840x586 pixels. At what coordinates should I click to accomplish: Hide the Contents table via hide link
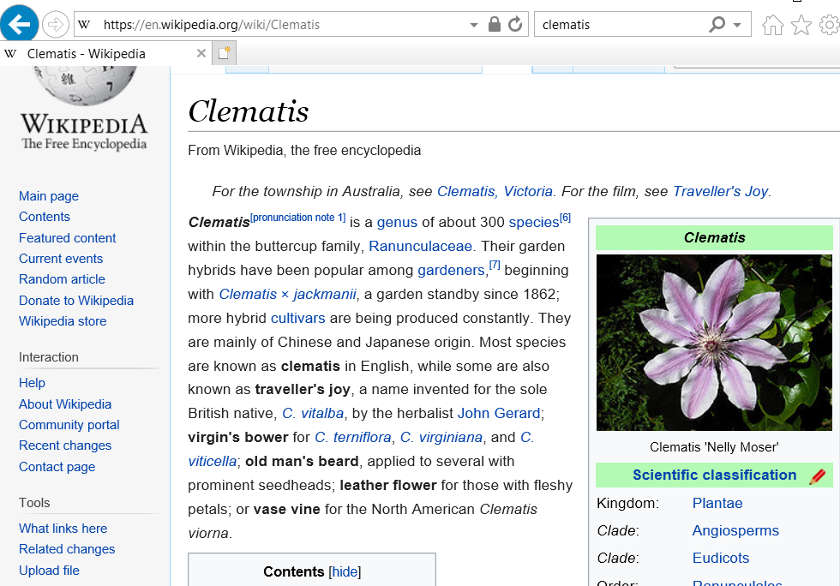[x=345, y=571]
